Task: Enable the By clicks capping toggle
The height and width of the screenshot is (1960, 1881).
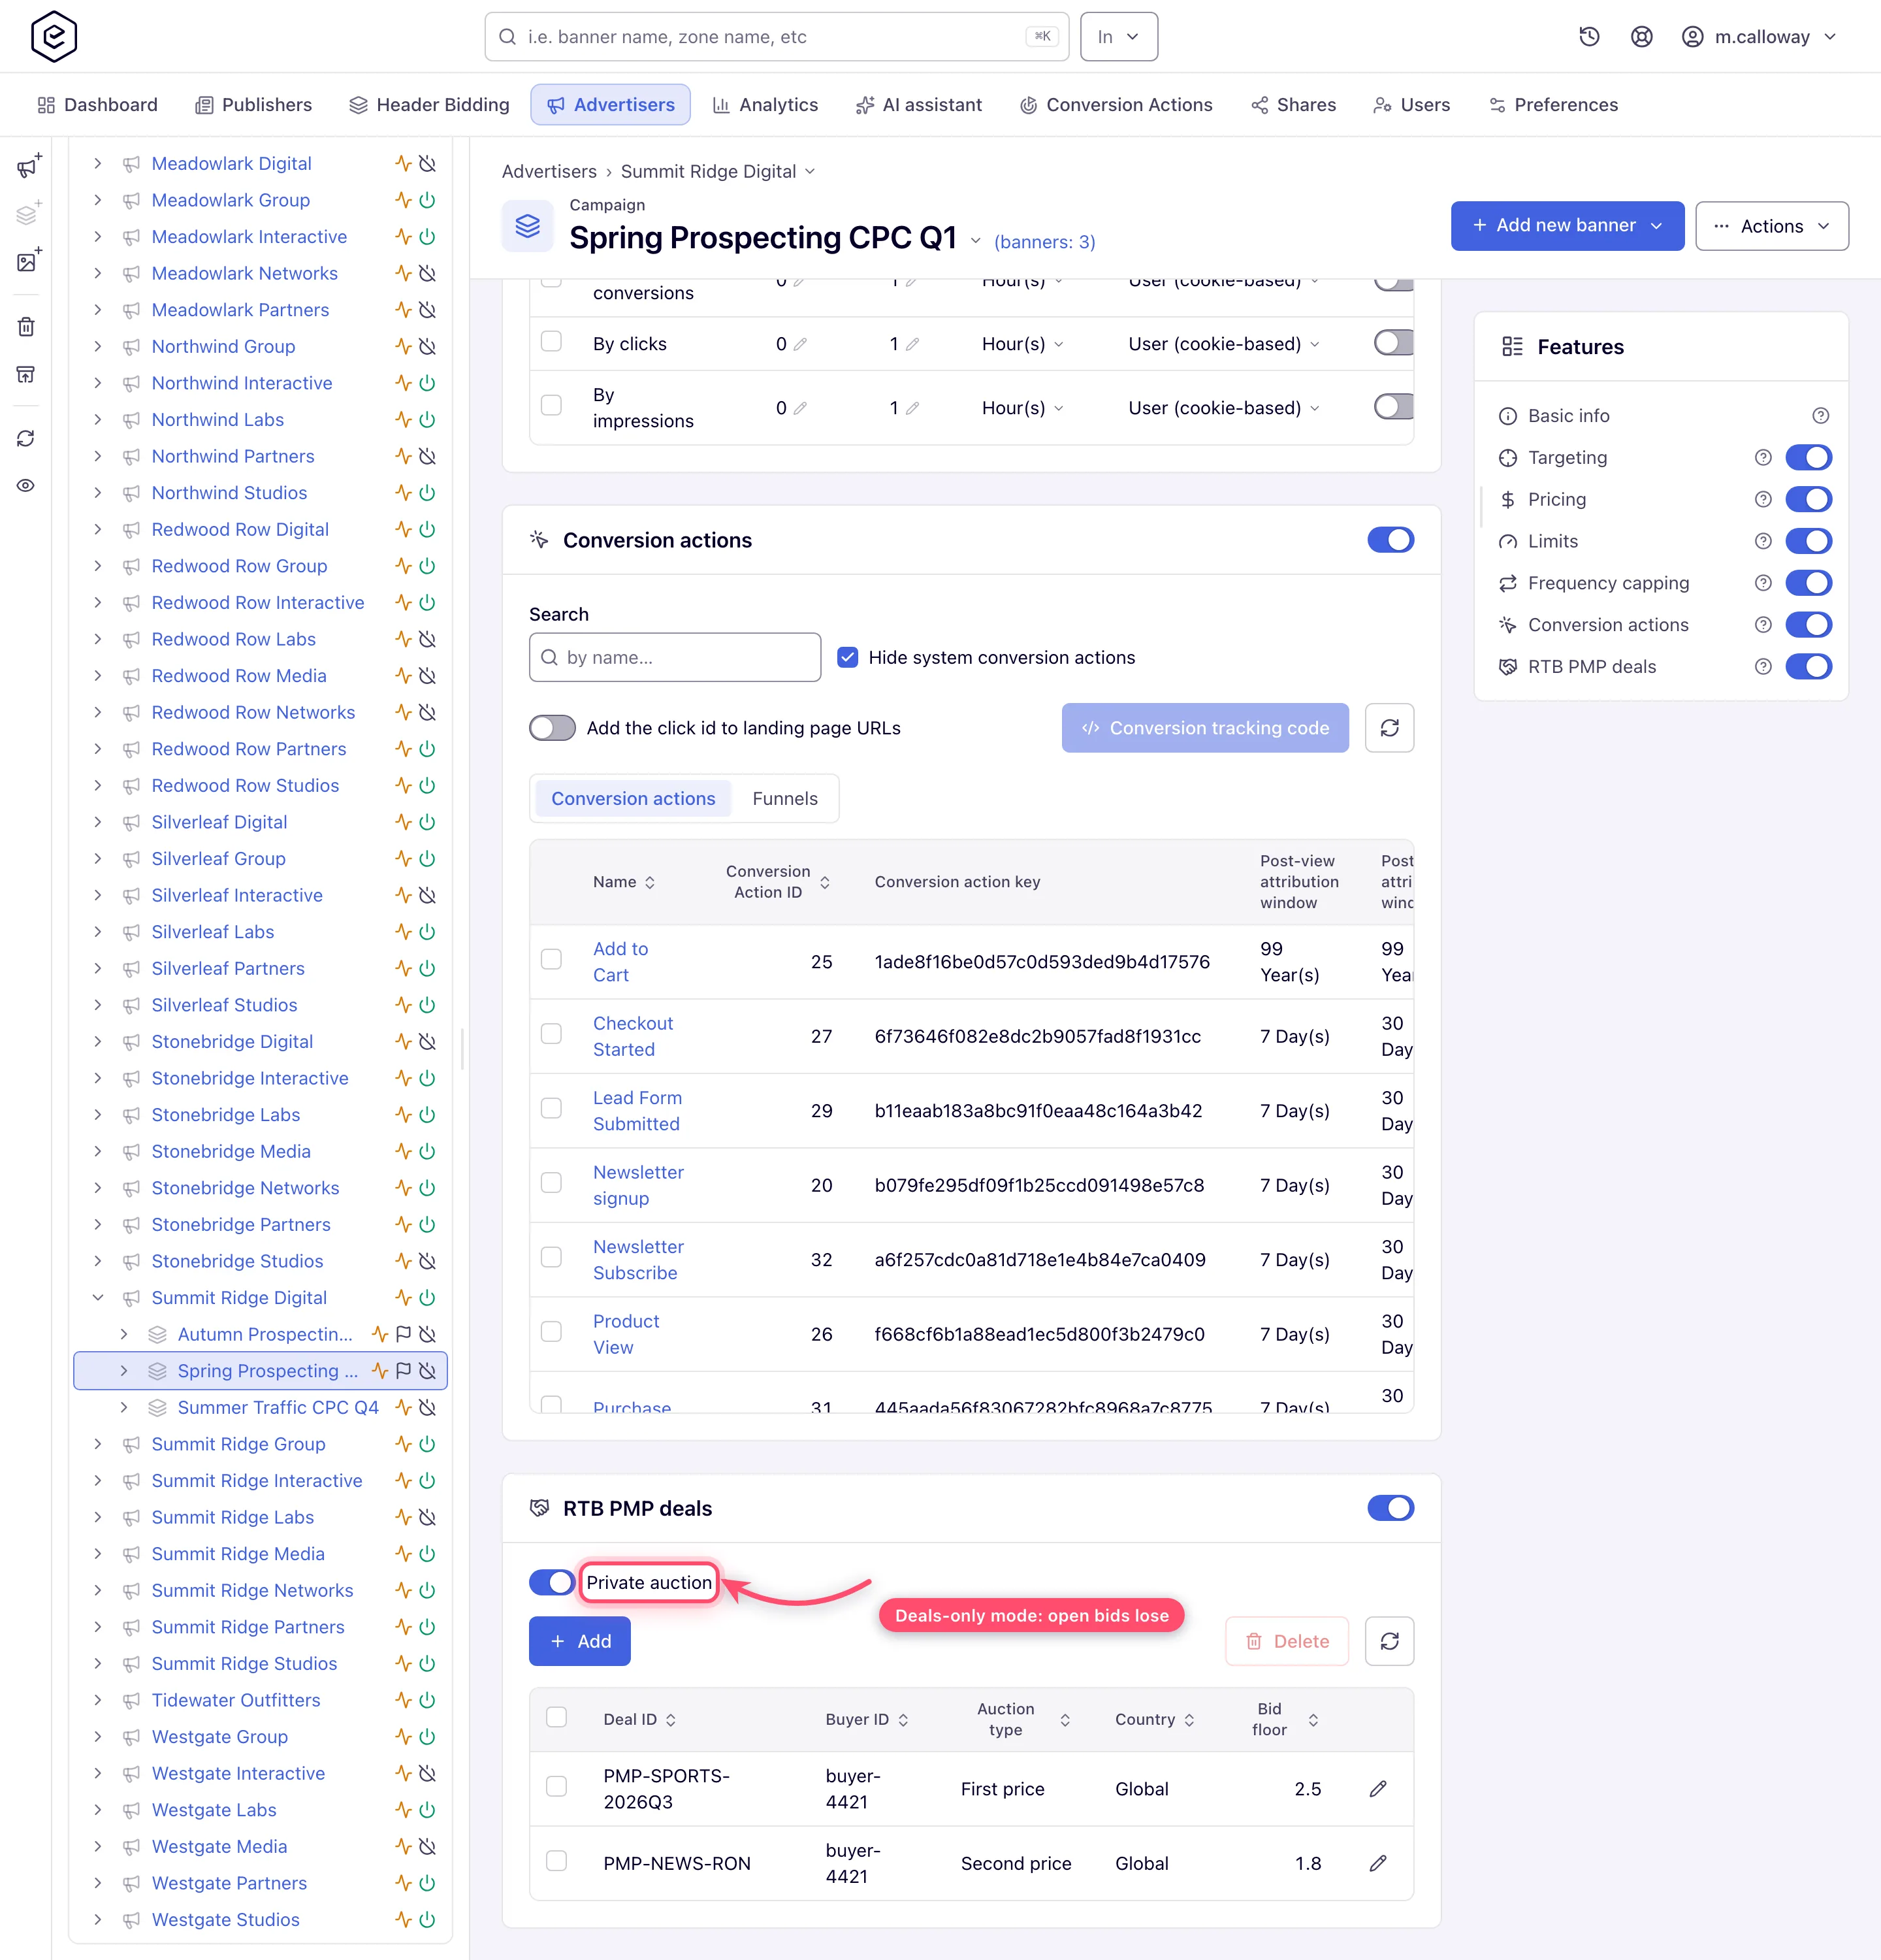Action: point(1394,343)
